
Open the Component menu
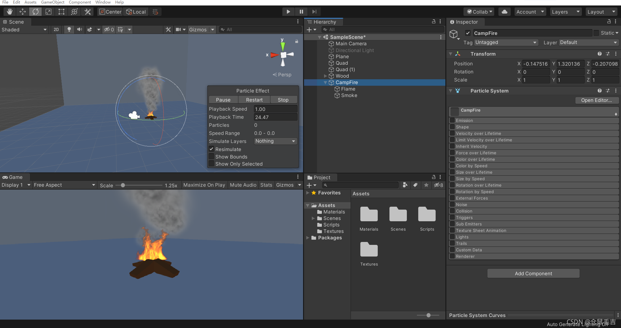click(80, 2)
